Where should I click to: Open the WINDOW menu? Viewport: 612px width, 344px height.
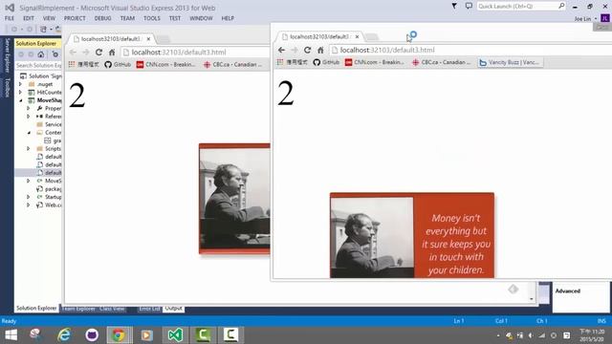pyautogui.click(x=201, y=18)
